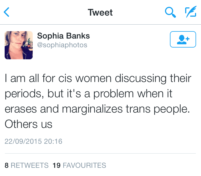Follow Sophia Banks with the add-person button

click(x=183, y=39)
